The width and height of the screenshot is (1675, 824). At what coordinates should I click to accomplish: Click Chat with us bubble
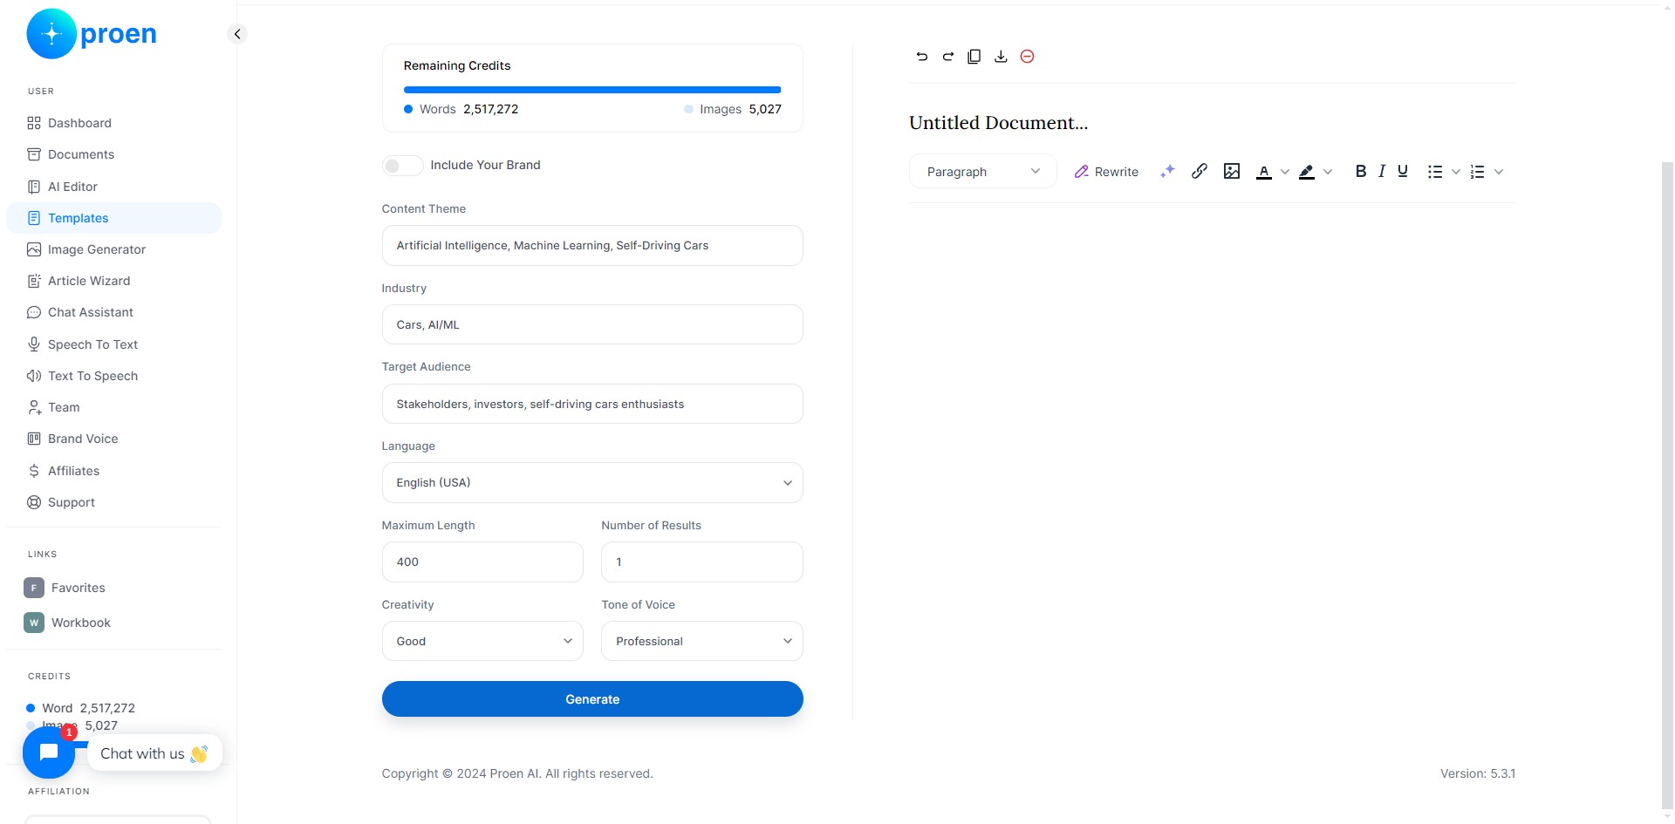click(154, 753)
